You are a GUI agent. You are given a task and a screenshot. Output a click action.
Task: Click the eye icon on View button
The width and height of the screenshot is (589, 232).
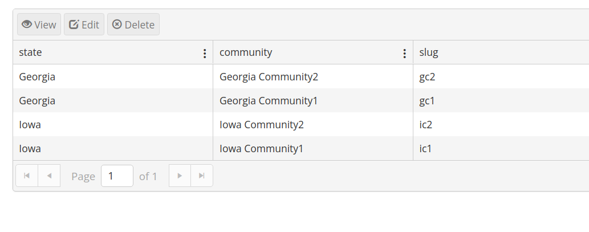[x=27, y=25]
